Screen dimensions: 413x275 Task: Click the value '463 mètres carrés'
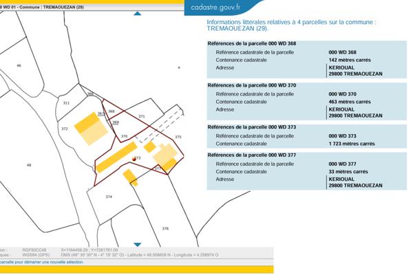tap(350, 102)
